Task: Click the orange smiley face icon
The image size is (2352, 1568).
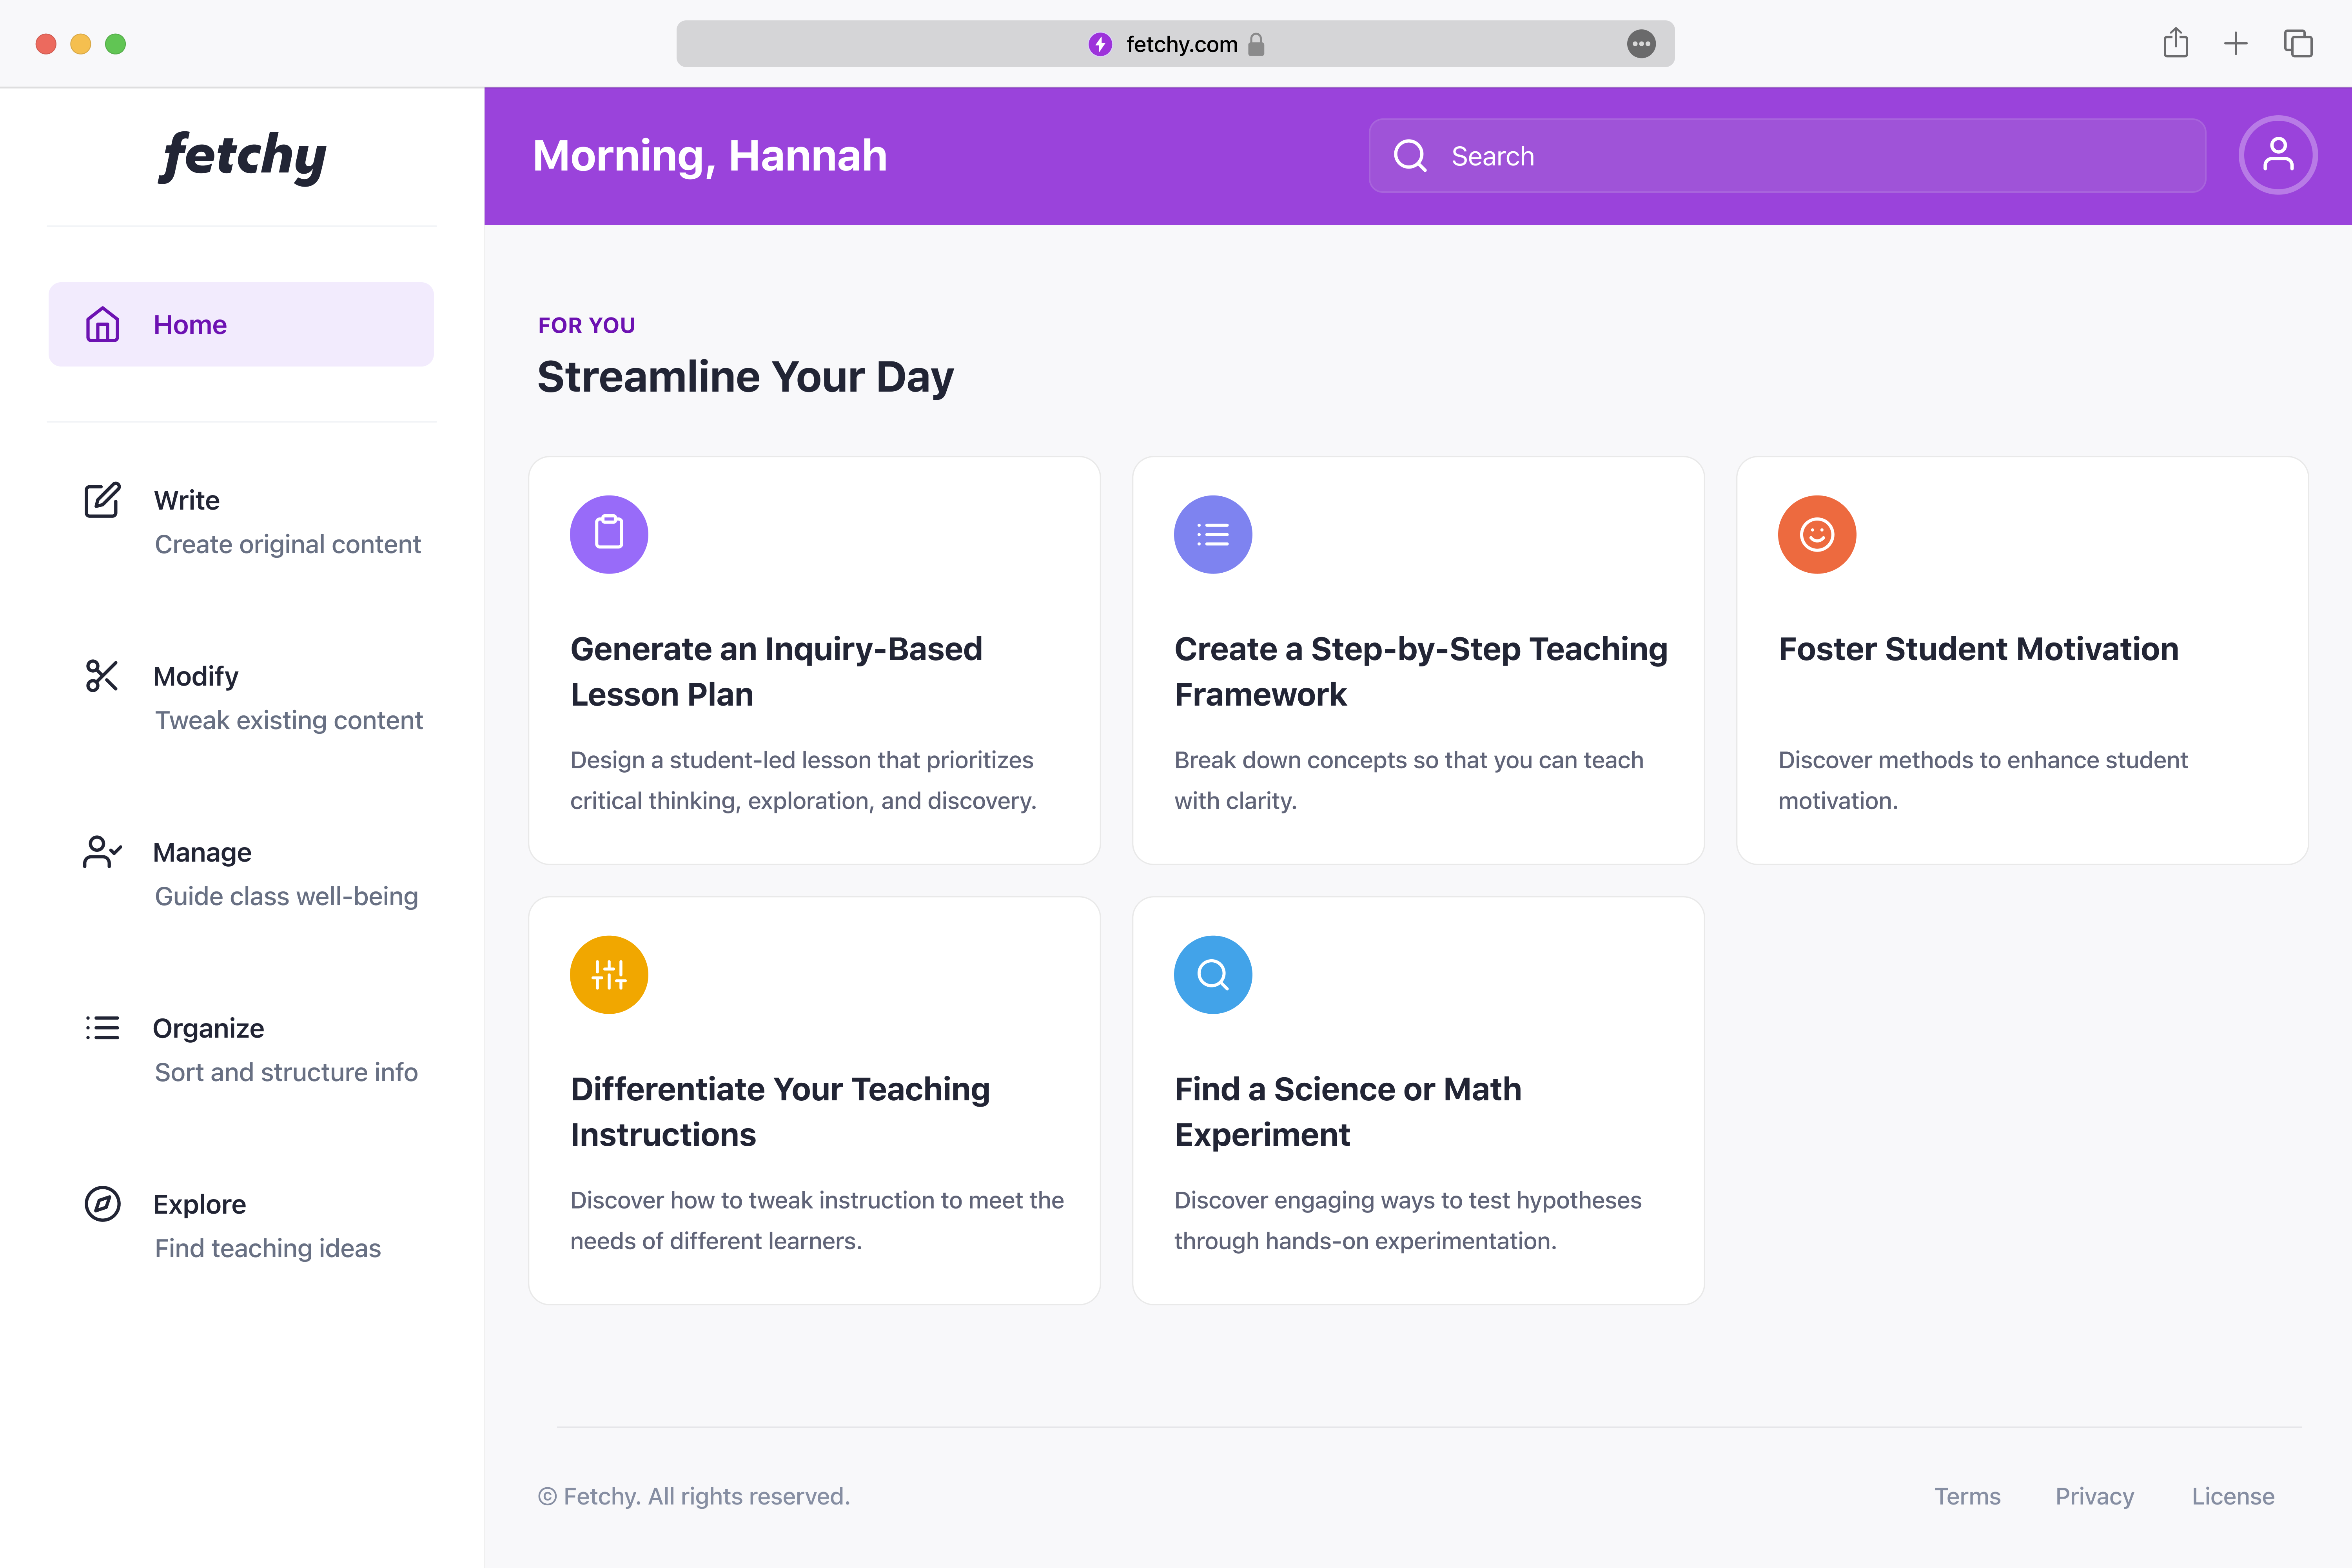Action: tap(1816, 534)
